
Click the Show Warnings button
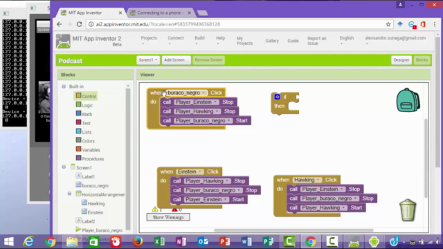point(168,217)
